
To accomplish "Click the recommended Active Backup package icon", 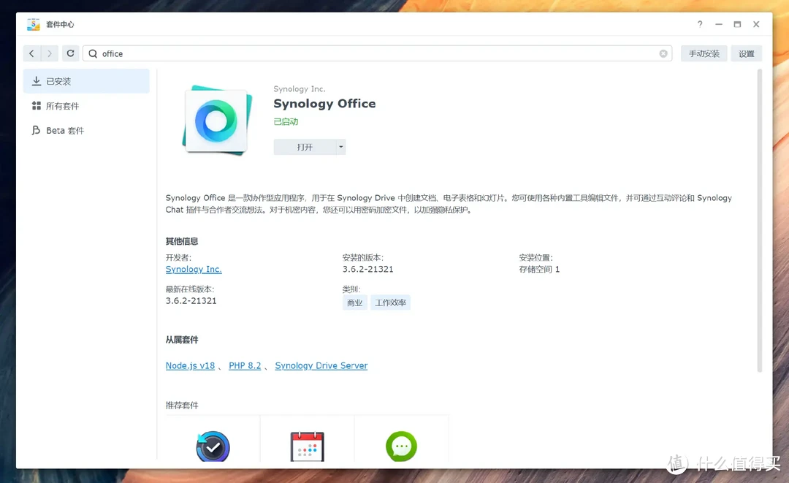I will click(213, 446).
